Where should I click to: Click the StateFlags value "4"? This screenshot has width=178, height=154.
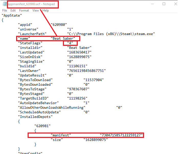pyautogui.click(x=70, y=43)
